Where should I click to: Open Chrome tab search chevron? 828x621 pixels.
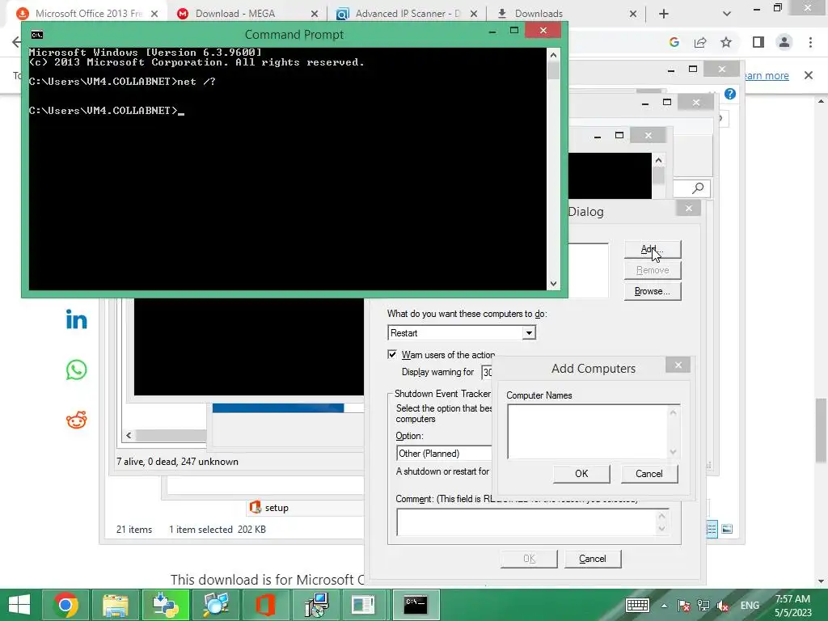click(x=727, y=14)
